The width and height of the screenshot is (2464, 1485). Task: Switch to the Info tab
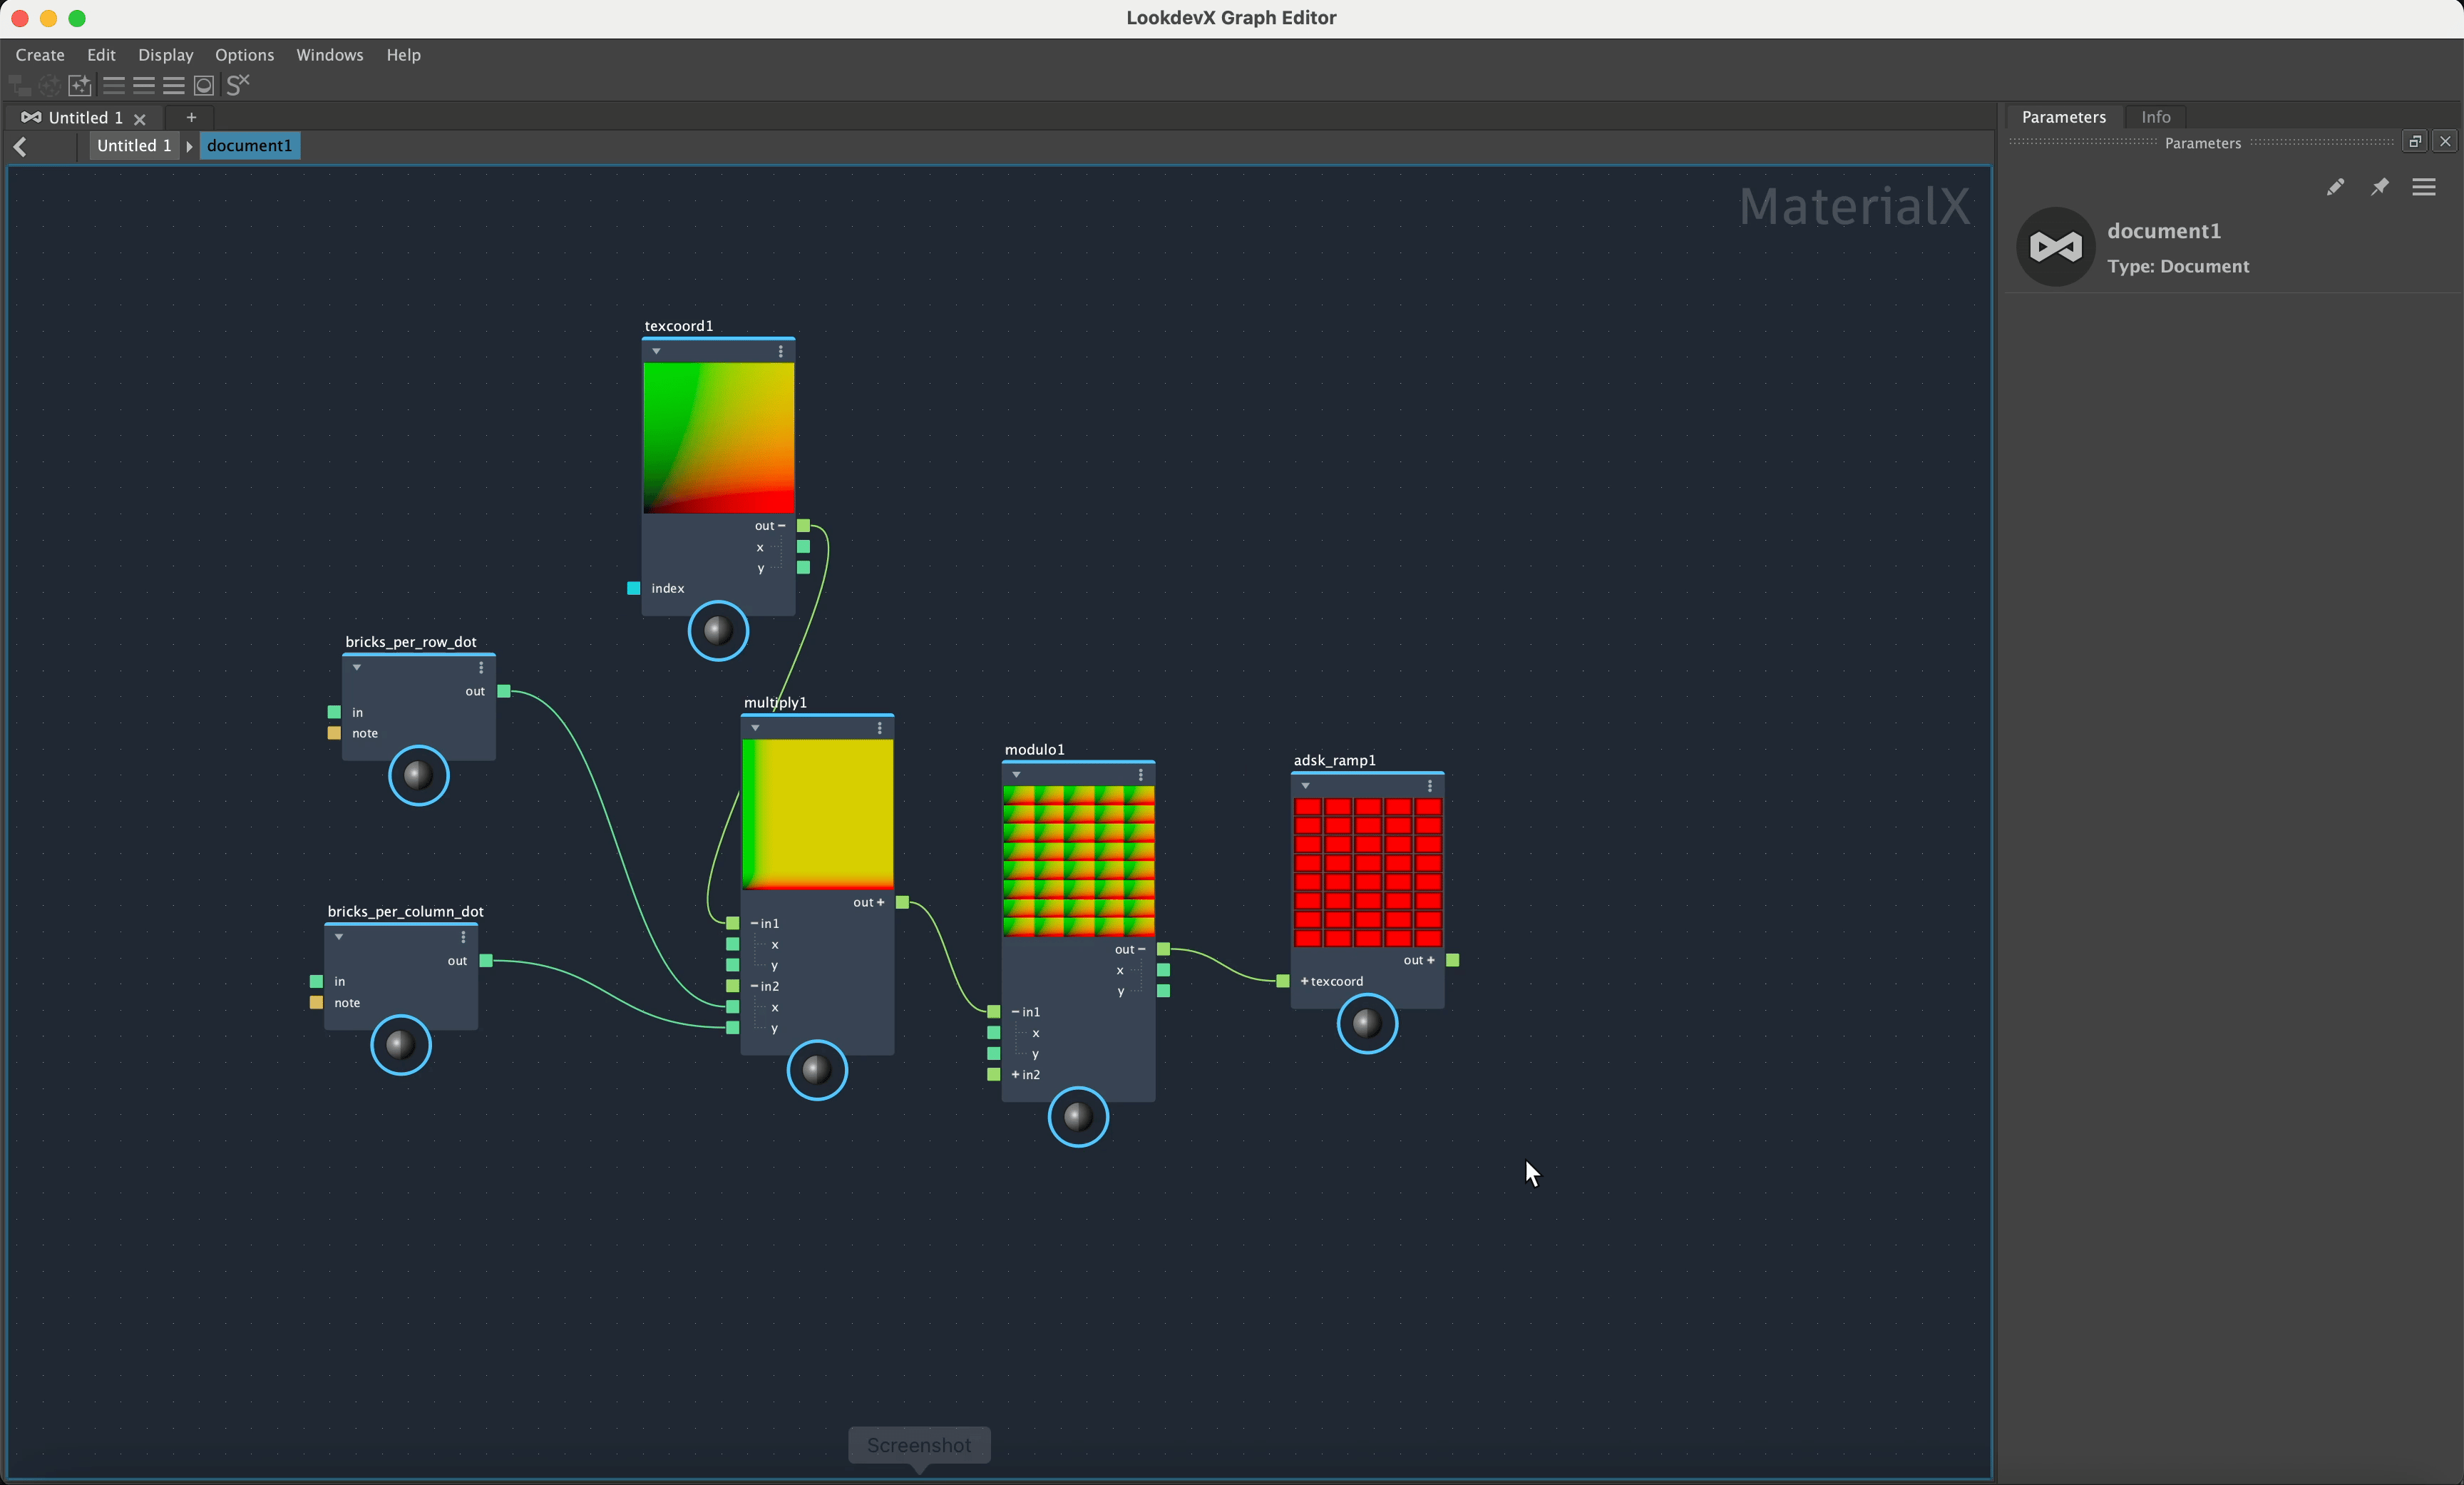pyautogui.click(x=2156, y=117)
